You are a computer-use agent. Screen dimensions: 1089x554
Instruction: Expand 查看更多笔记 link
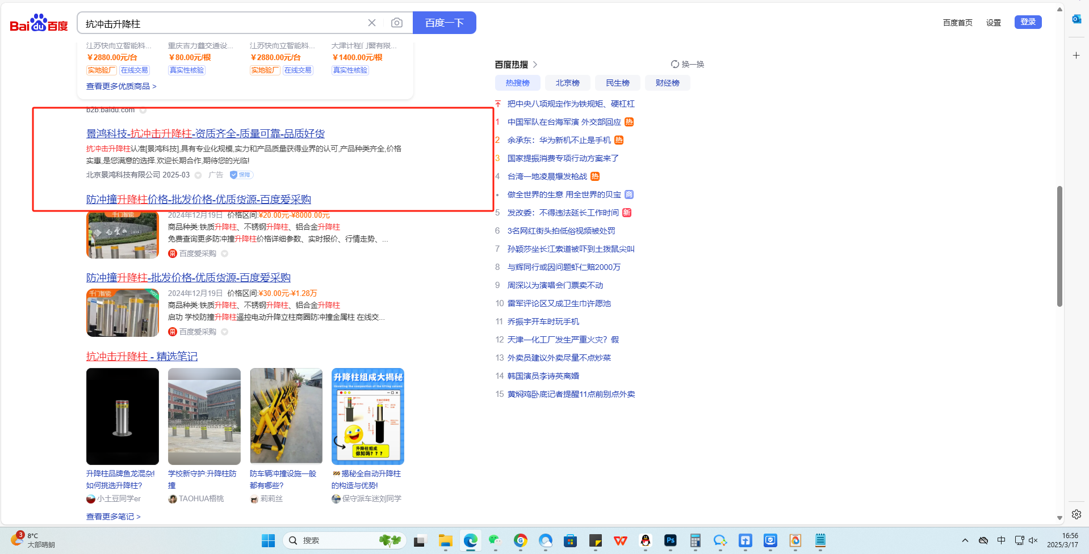(113, 517)
